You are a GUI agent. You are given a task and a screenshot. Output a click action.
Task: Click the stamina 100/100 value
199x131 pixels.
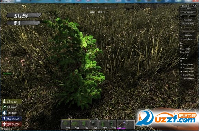point(15,119)
